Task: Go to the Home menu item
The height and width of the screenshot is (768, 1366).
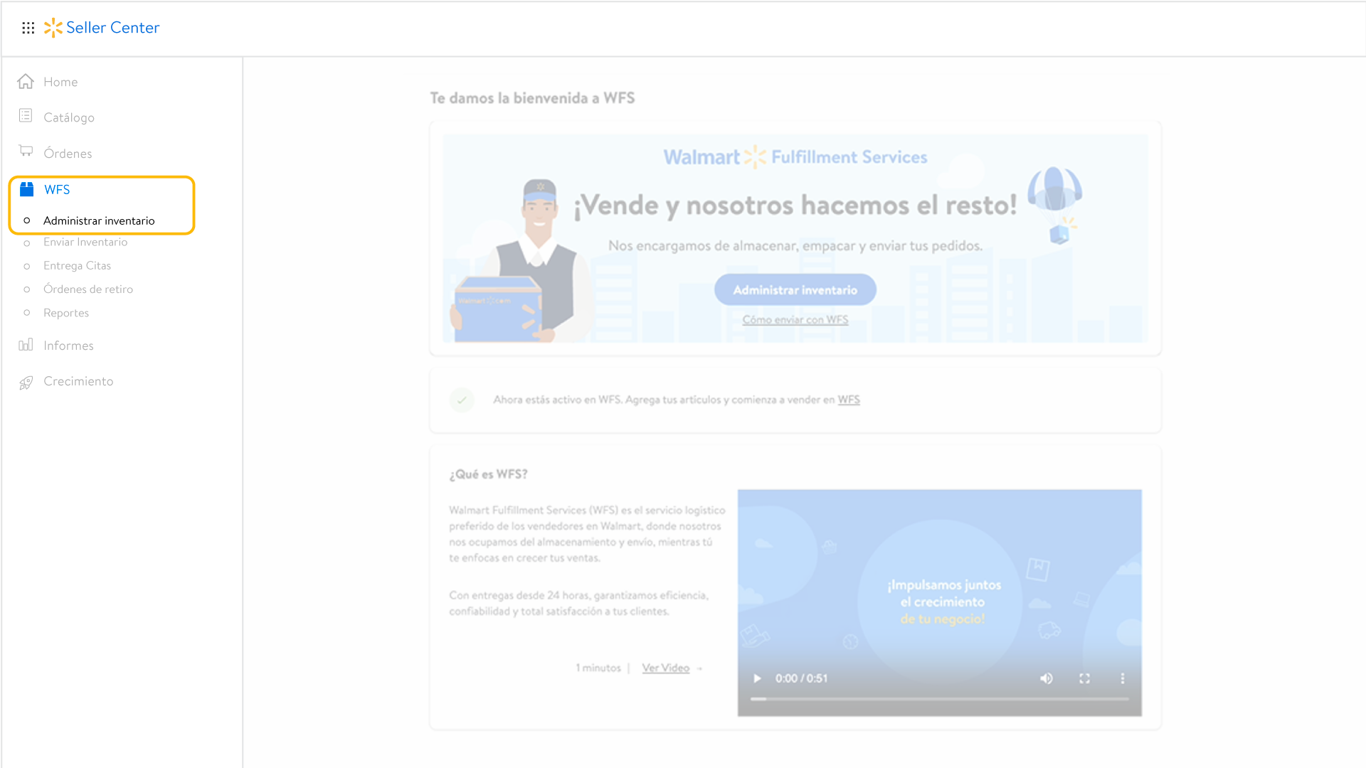Action: click(60, 82)
